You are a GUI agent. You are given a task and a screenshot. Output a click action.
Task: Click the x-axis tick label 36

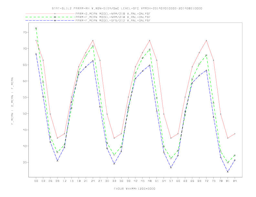[121, 181]
